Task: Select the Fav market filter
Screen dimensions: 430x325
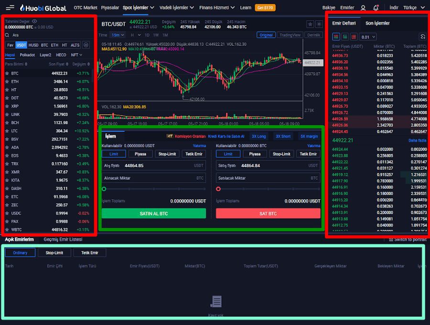Action: tap(10, 45)
